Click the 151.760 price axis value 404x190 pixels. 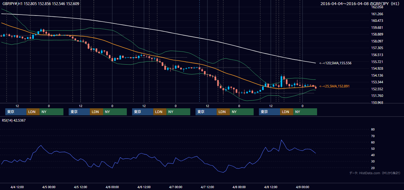click(377, 96)
